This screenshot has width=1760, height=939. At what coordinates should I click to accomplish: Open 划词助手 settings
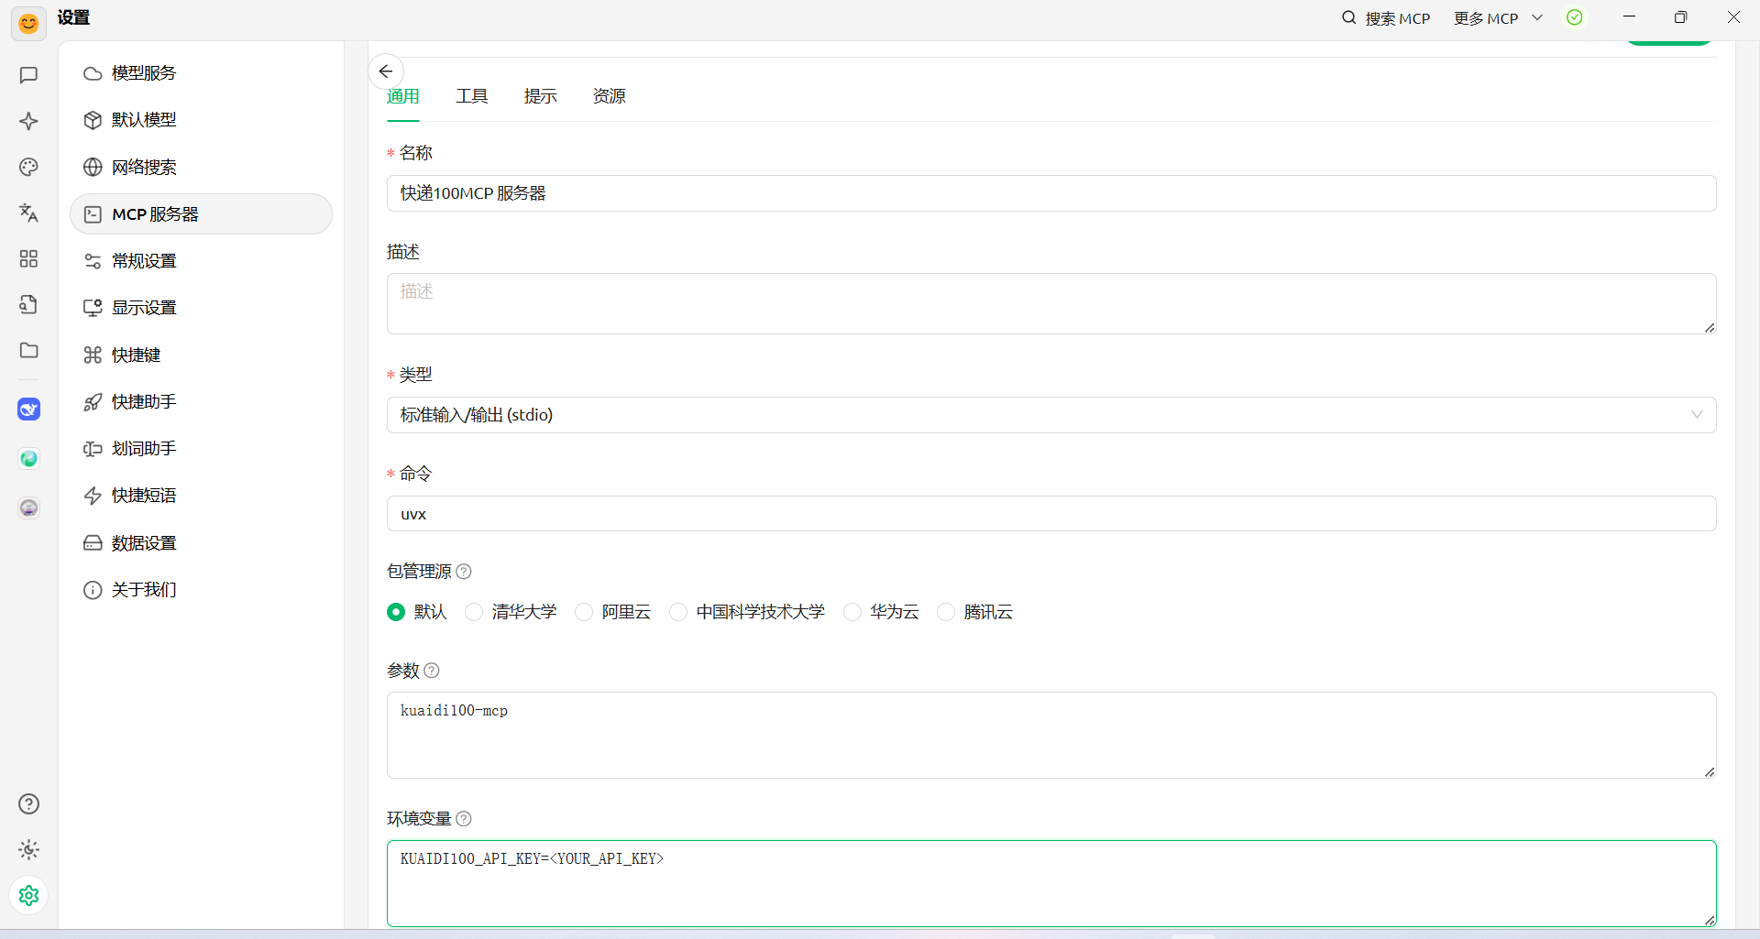(201, 448)
